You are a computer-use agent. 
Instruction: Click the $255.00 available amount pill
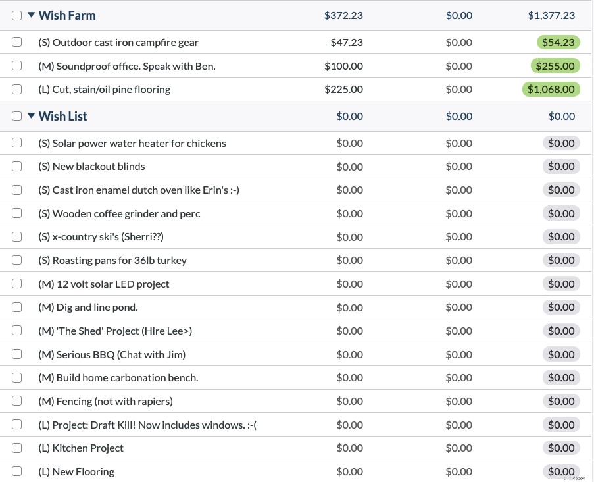[x=555, y=66]
